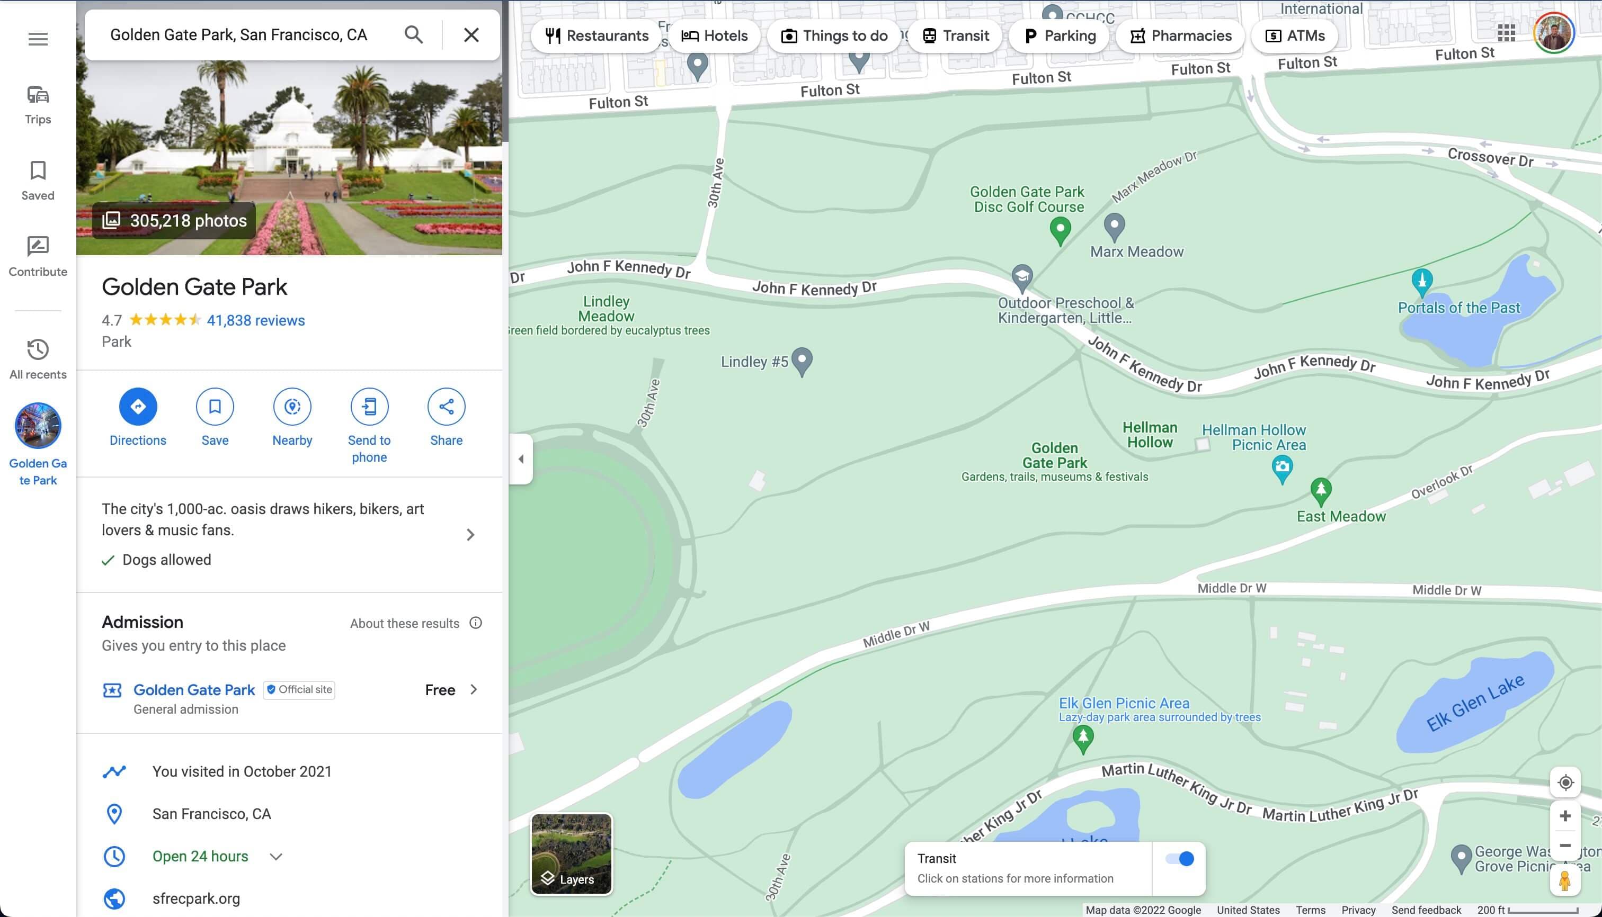Click the Street View pegman

click(x=1565, y=880)
